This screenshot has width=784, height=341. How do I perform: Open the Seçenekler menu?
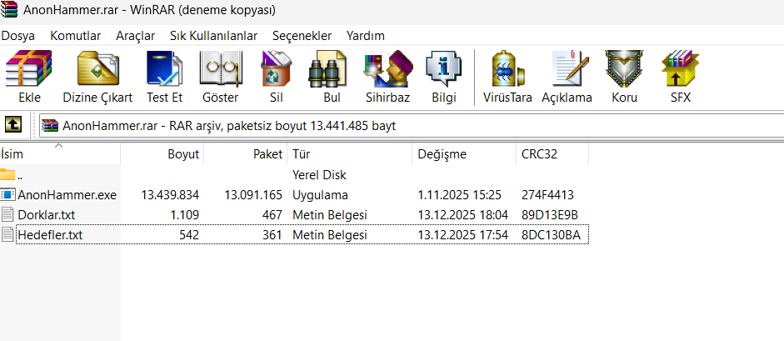coord(302,36)
